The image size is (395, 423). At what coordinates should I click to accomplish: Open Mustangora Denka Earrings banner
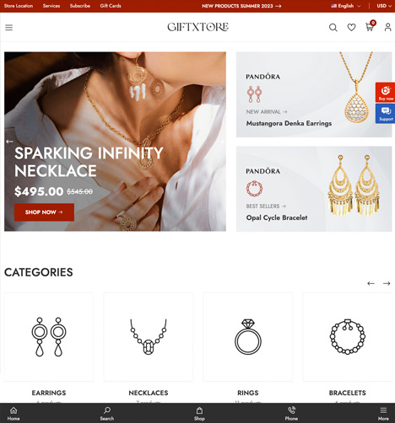click(314, 94)
